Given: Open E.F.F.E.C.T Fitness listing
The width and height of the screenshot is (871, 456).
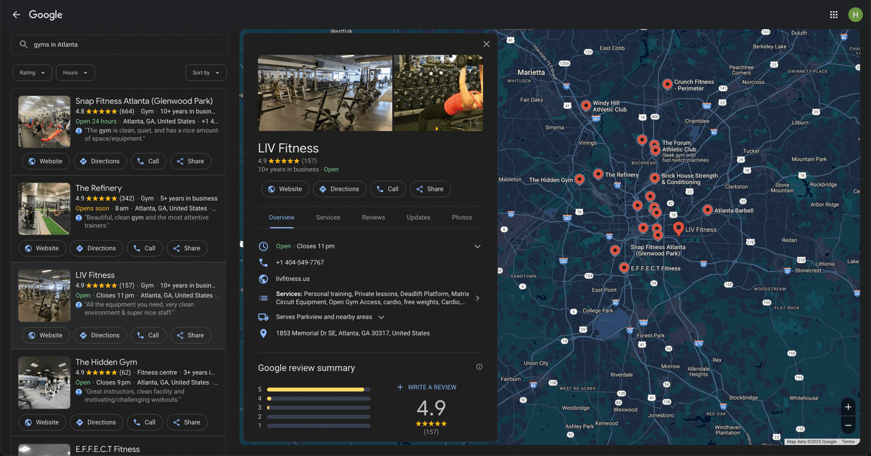Looking at the screenshot, I should pyautogui.click(x=108, y=449).
